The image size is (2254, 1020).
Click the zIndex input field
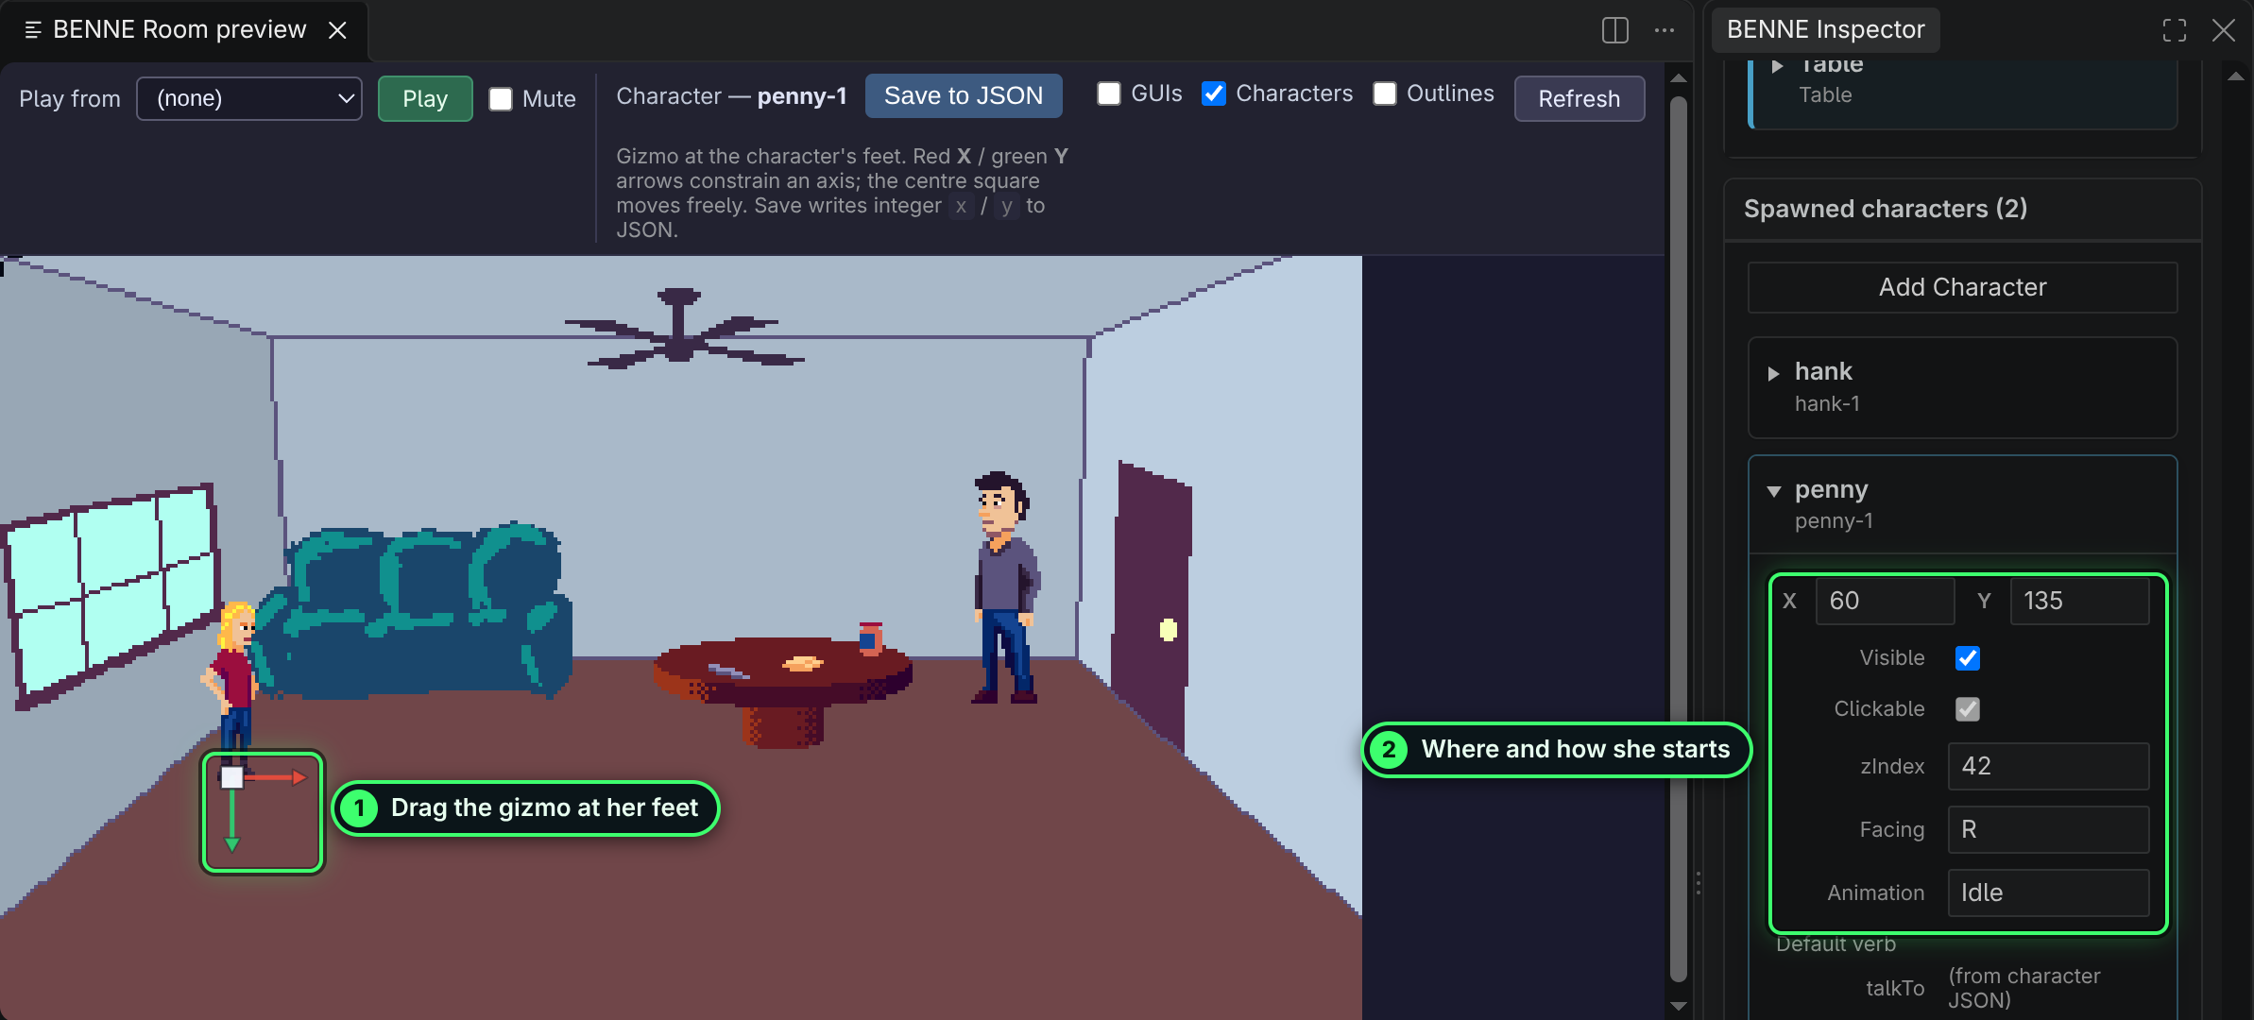click(2048, 766)
